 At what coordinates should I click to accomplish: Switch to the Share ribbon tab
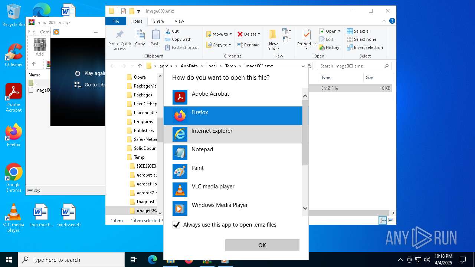(x=158, y=21)
